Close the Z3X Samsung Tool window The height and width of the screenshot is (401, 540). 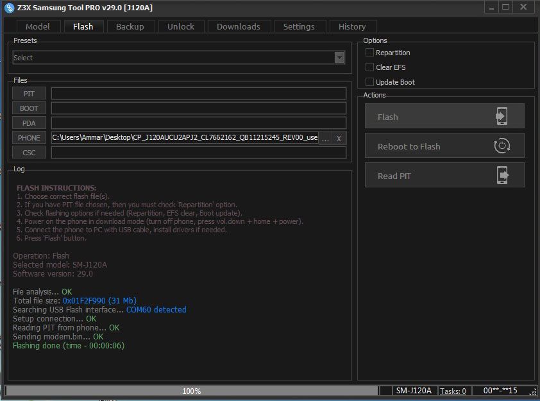(x=523, y=7)
